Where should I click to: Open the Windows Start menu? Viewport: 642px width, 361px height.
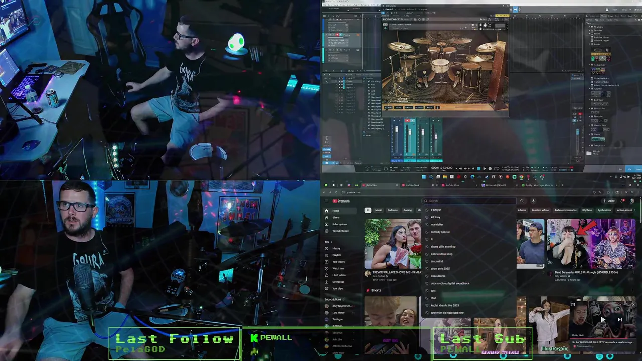pyautogui.click(x=424, y=177)
